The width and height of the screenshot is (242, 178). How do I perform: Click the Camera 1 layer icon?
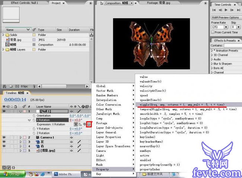pyautogui.click(x=38, y=137)
